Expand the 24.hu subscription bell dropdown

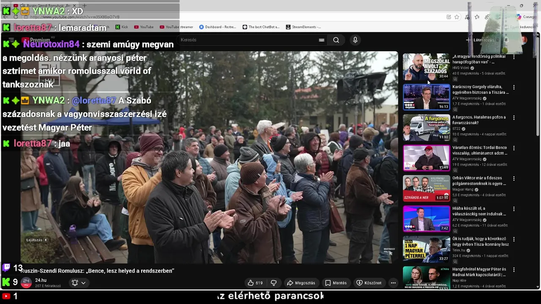tap(79, 283)
